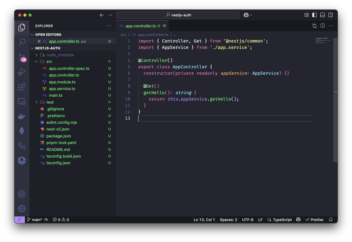
Task: Open problems count in status bar
Action: 61,219
